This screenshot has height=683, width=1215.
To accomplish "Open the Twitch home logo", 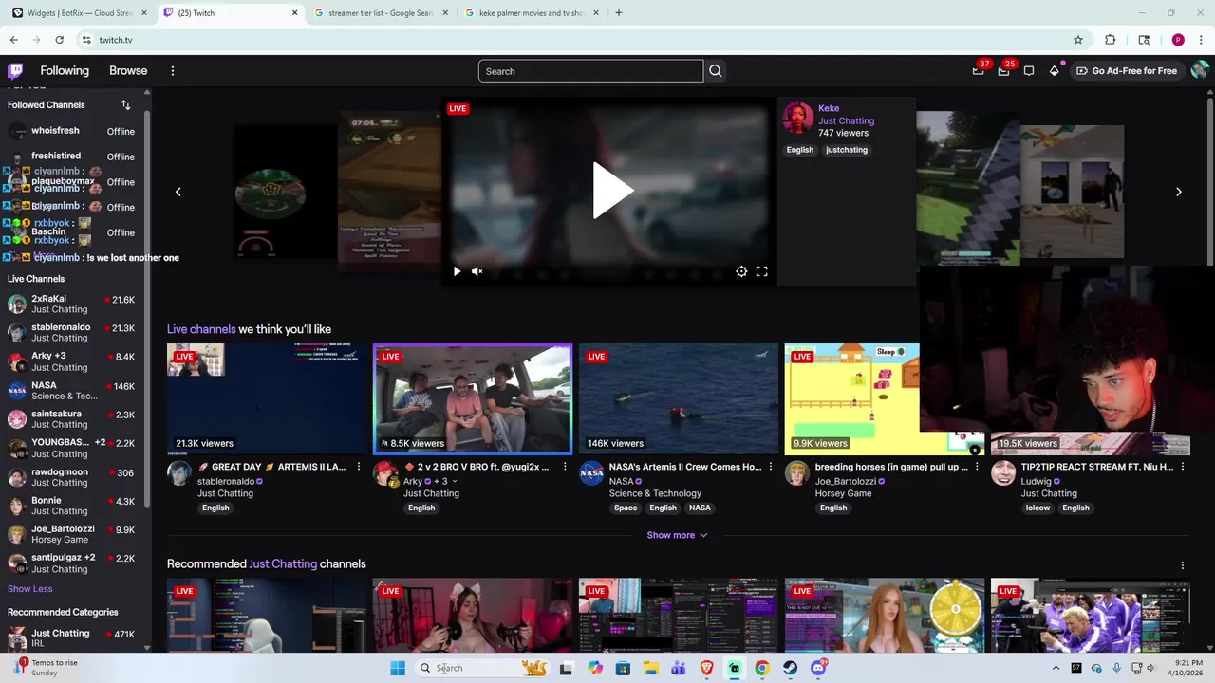I will pyautogui.click(x=15, y=71).
